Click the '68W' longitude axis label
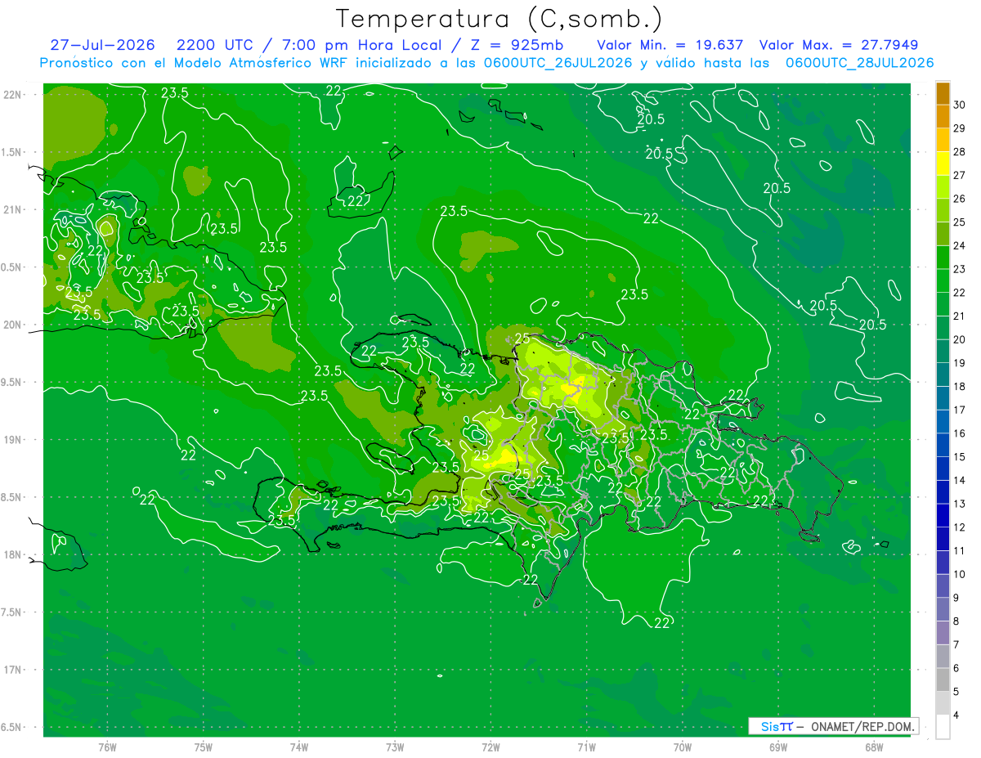 click(873, 747)
